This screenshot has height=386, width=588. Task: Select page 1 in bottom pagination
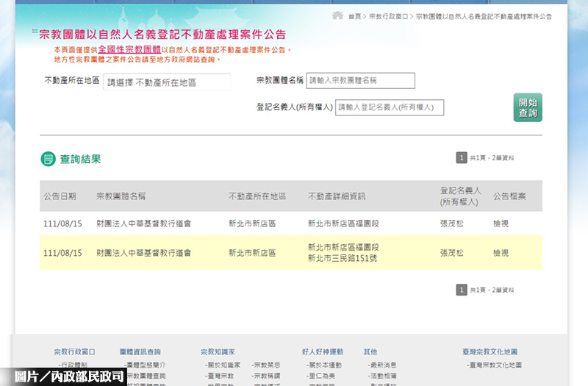pyautogui.click(x=462, y=290)
